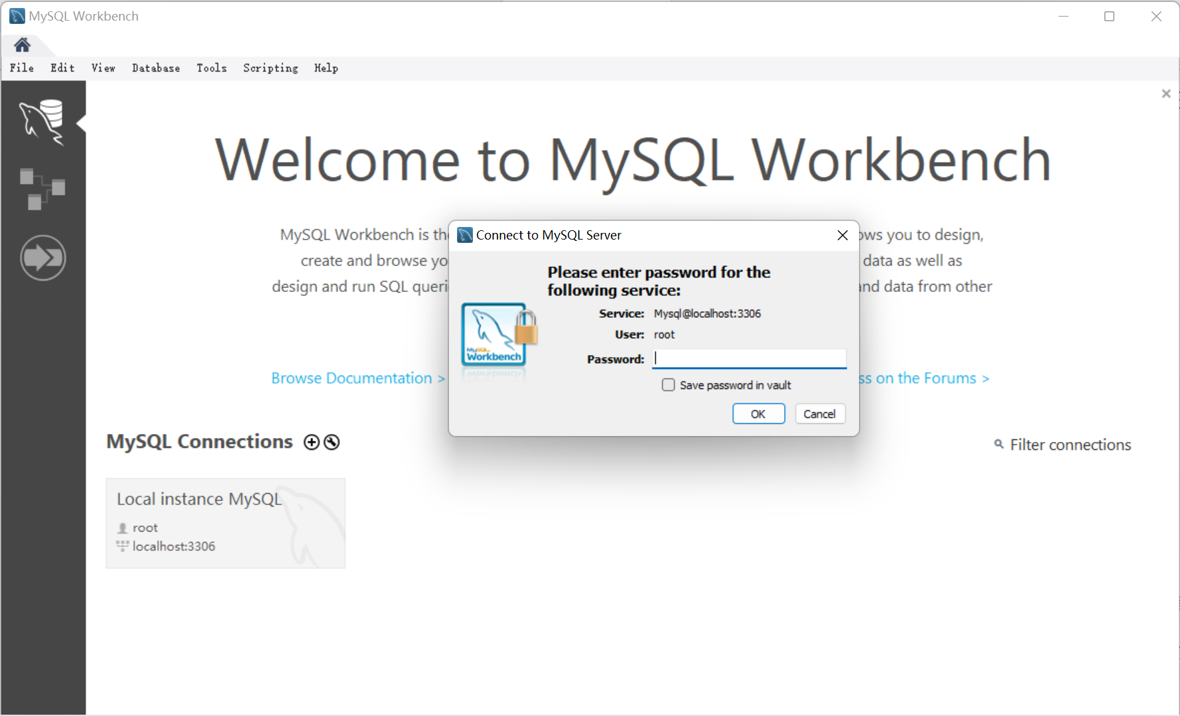
Task: Open the Models sidebar icon
Action: 42,188
